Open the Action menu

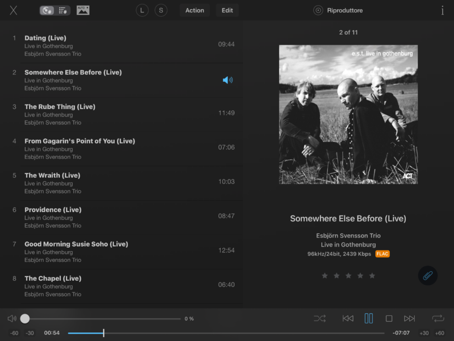click(x=195, y=10)
